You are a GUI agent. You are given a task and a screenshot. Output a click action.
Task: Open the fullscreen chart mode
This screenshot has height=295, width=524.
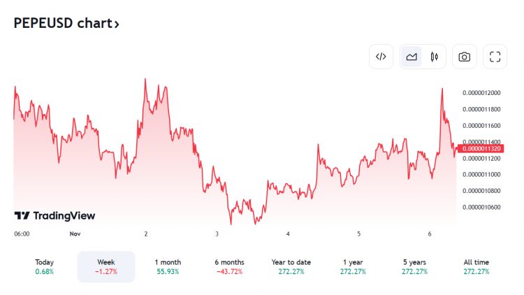495,57
